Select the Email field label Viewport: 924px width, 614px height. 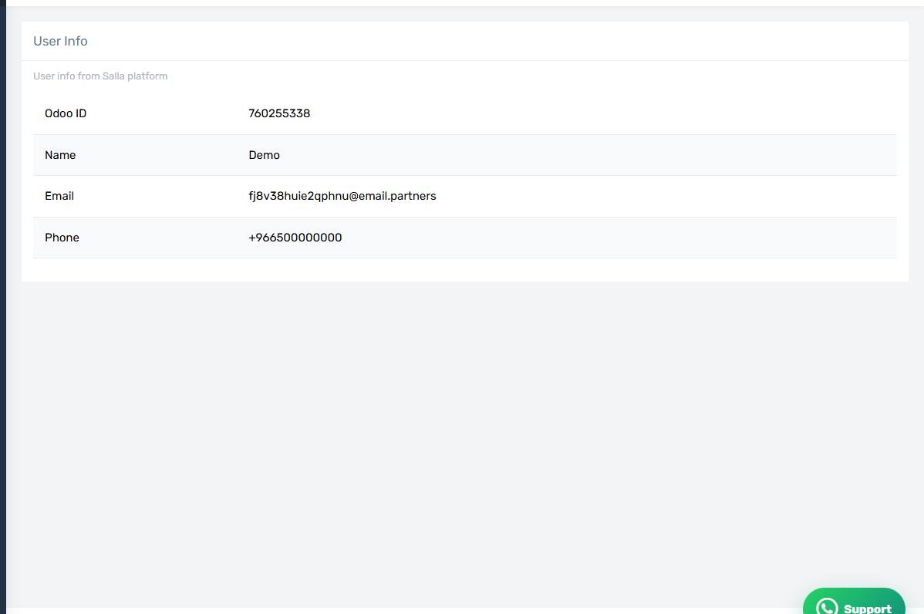[x=59, y=196]
